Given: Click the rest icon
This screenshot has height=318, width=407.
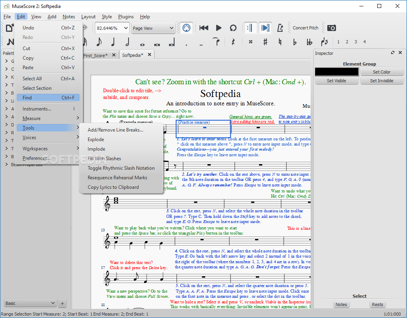Looking at the screenshot, I should pyautogui.click(x=233, y=42).
